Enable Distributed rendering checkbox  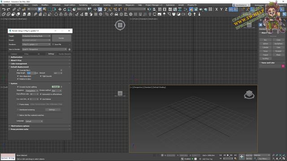pyautogui.click(x=18, y=110)
